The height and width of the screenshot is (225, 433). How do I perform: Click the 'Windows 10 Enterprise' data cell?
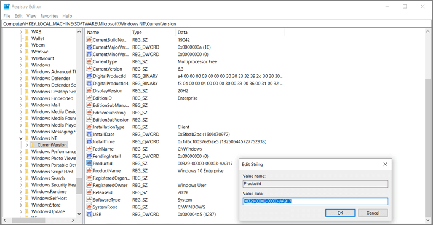point(201,171)
